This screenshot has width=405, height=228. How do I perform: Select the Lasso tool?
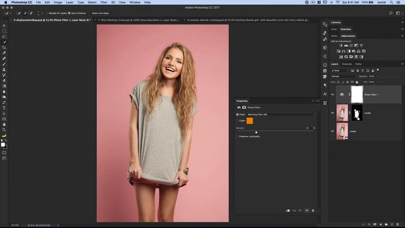[4, 37]
